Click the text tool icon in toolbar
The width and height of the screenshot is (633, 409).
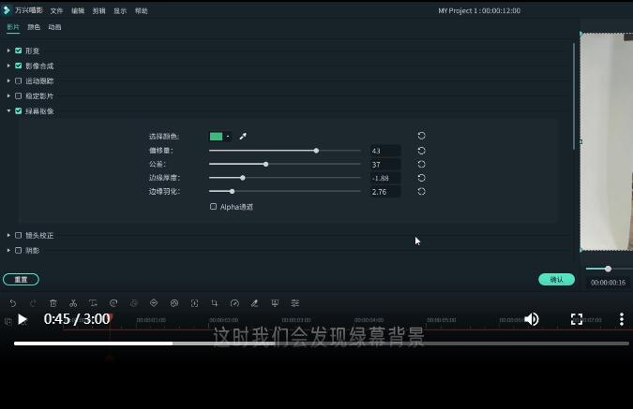click(93, 303)
